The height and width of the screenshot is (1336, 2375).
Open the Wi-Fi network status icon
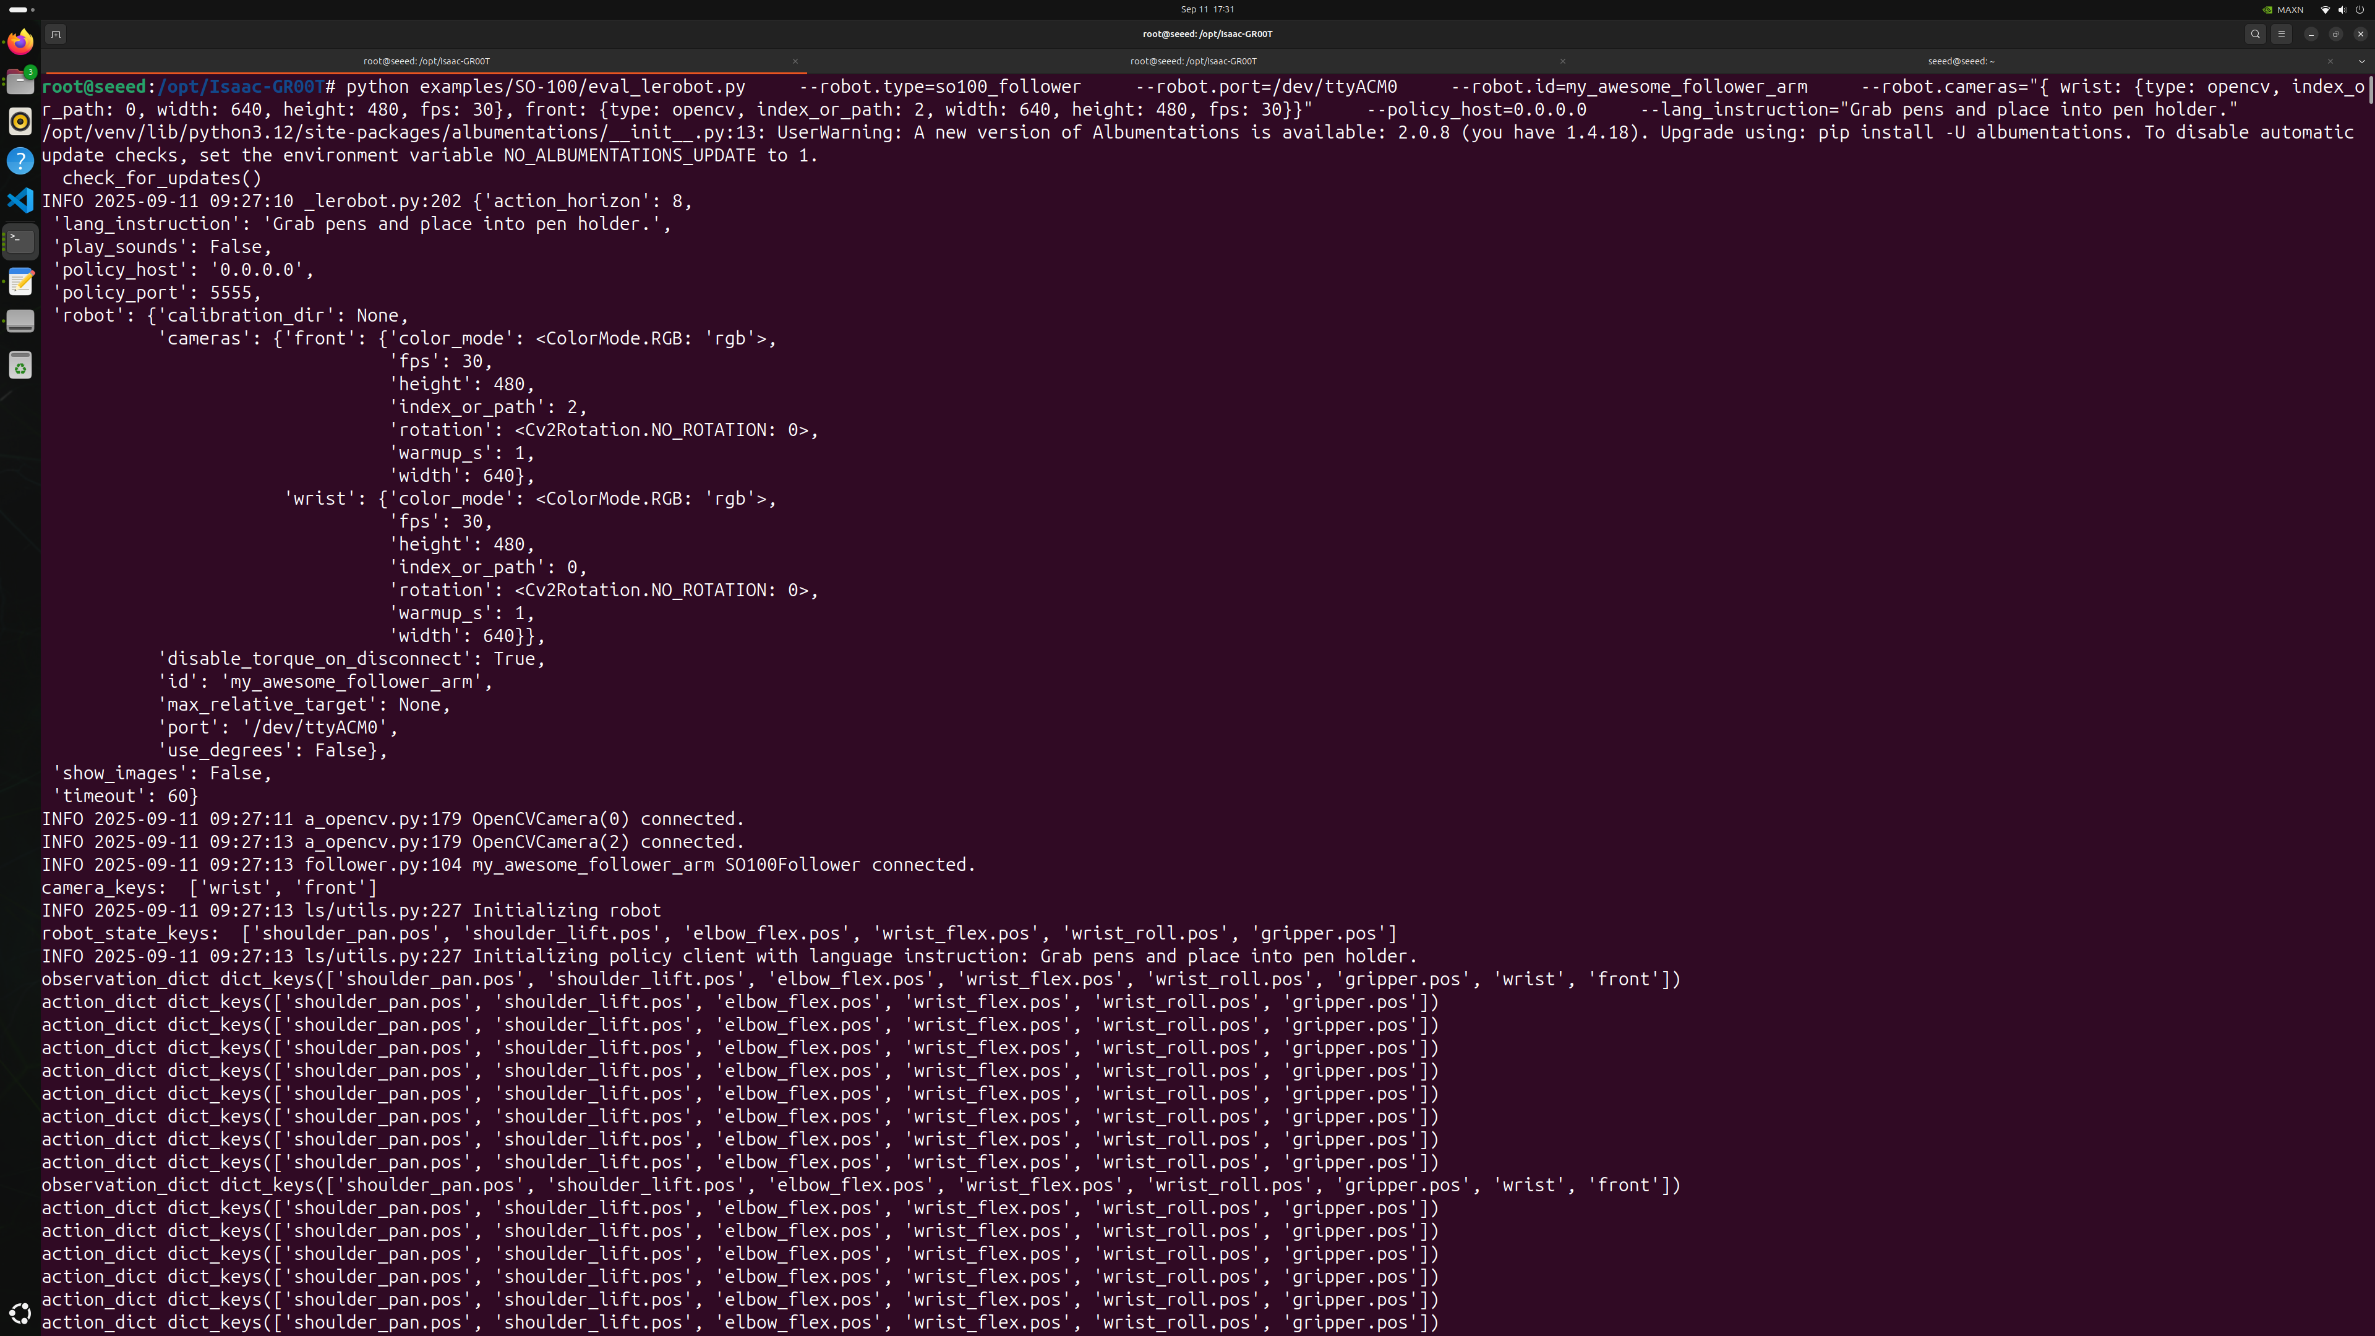click(x=2326, y=9)
